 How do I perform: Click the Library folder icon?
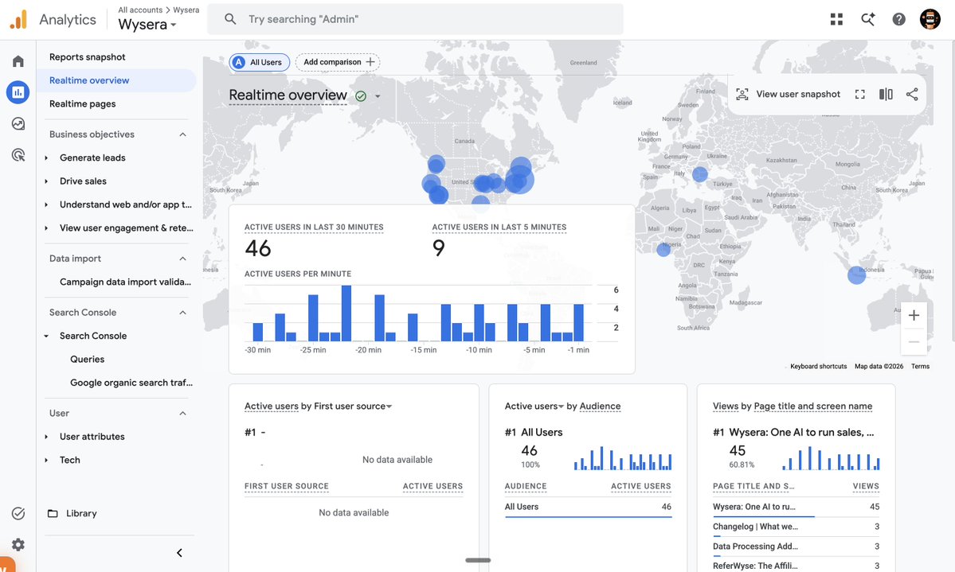(x=53, y=513)
